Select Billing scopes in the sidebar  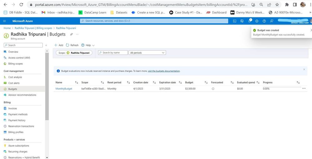(16, 64)
